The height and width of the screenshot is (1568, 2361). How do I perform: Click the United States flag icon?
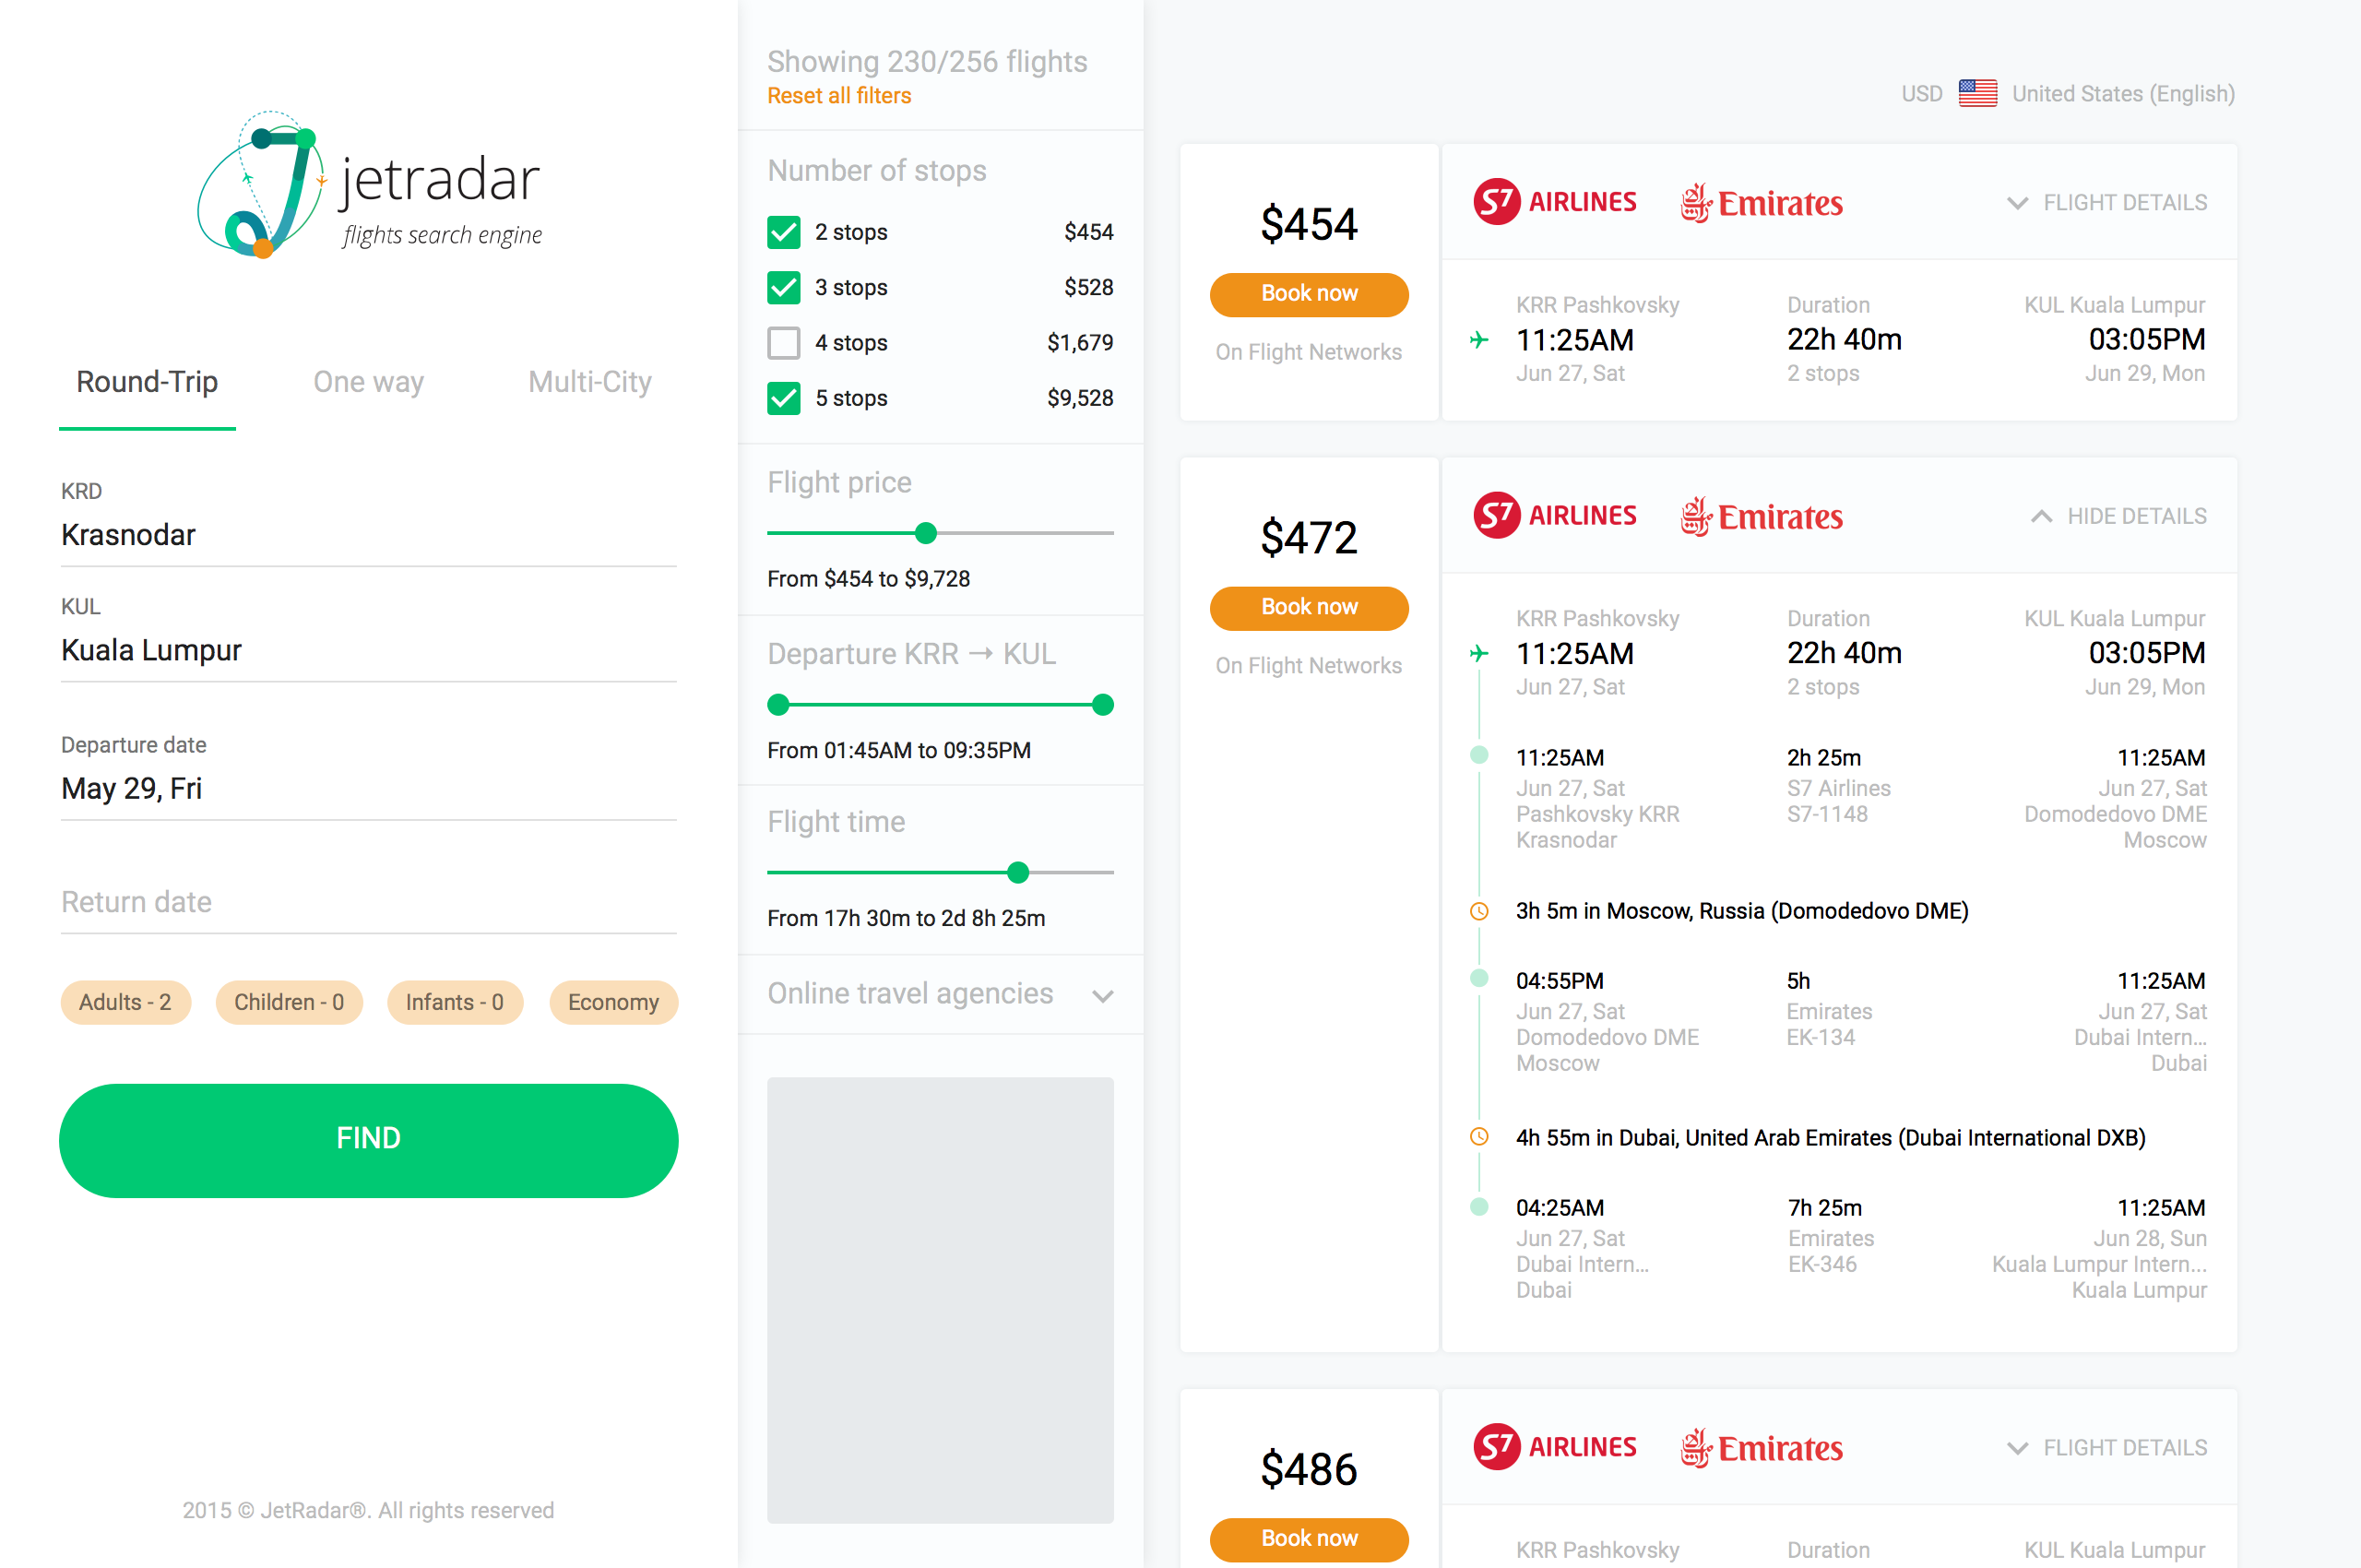pos(1976,93)
